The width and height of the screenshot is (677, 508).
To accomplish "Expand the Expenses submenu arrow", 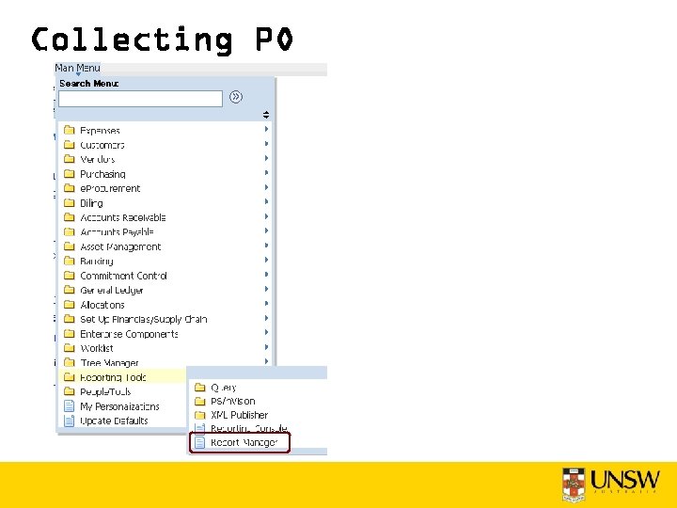I will coord(266,129).
